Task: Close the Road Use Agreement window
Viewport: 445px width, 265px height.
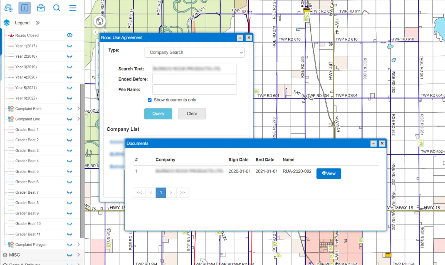Action: coord(249,38)
